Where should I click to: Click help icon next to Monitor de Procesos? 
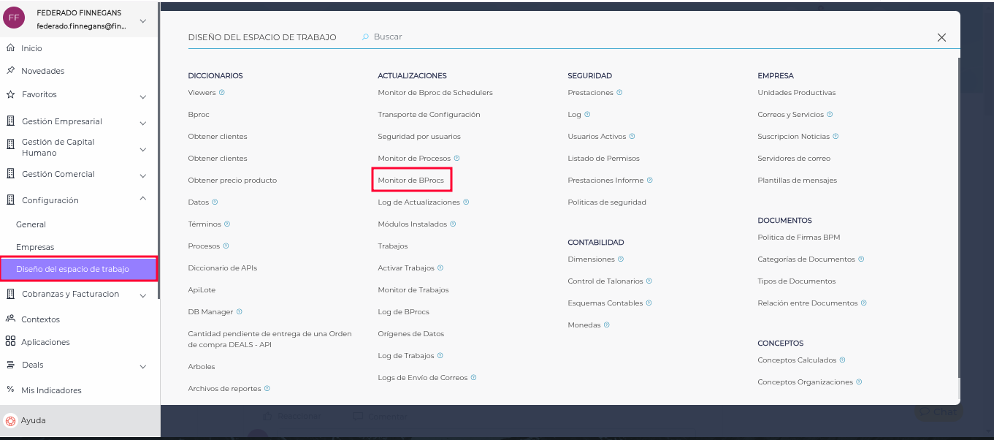point(457,158)
